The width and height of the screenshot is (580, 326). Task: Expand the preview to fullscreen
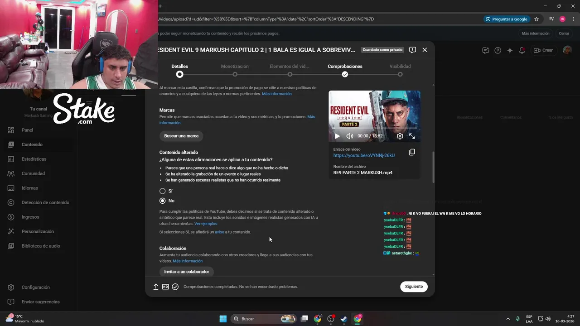coord(412,136)
